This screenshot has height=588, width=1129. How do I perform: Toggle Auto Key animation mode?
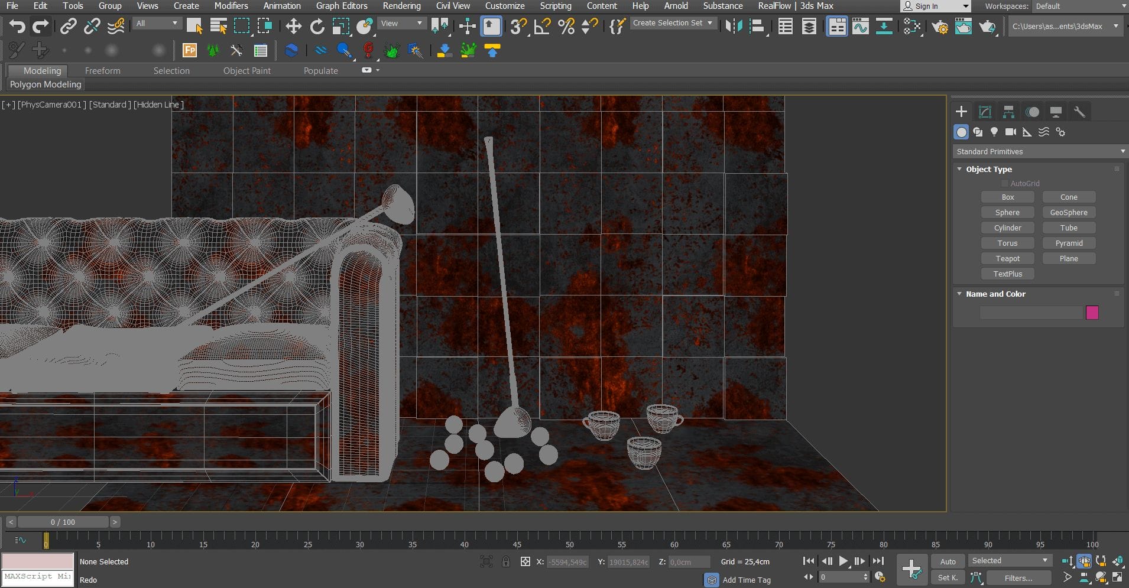pos(948,561)
